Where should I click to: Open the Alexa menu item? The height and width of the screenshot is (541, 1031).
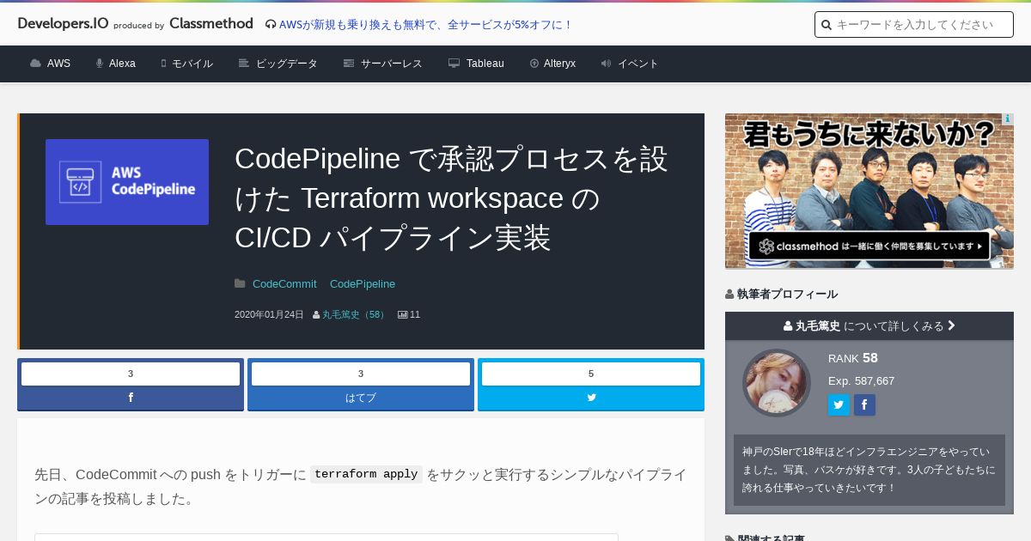click(122, 64)
